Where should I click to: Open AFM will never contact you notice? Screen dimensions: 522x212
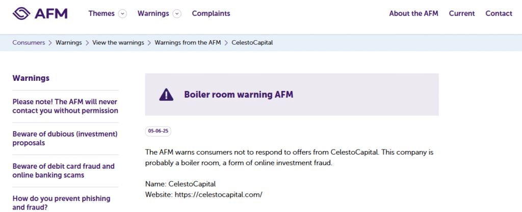pos(65,106)
